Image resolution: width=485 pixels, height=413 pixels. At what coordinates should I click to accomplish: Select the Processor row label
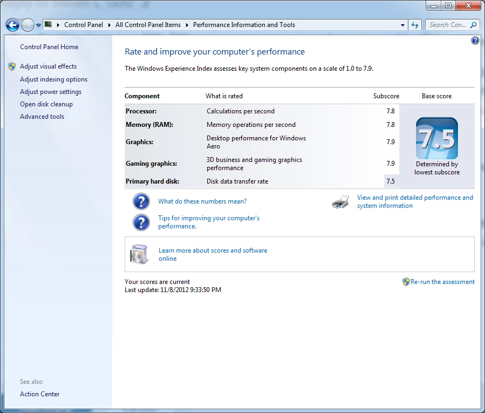(141, 111)
